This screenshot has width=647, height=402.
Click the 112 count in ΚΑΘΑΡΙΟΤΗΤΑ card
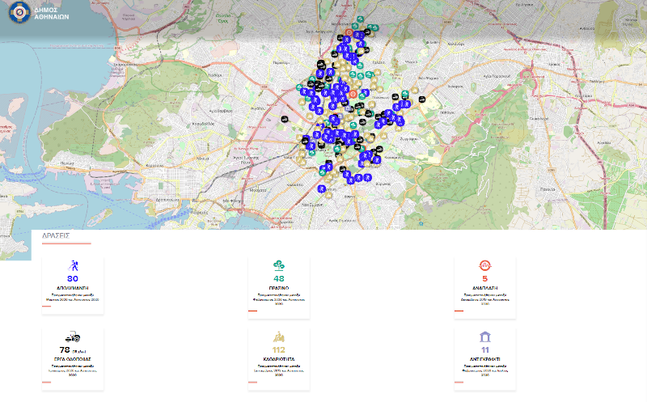tap(279, 349)
